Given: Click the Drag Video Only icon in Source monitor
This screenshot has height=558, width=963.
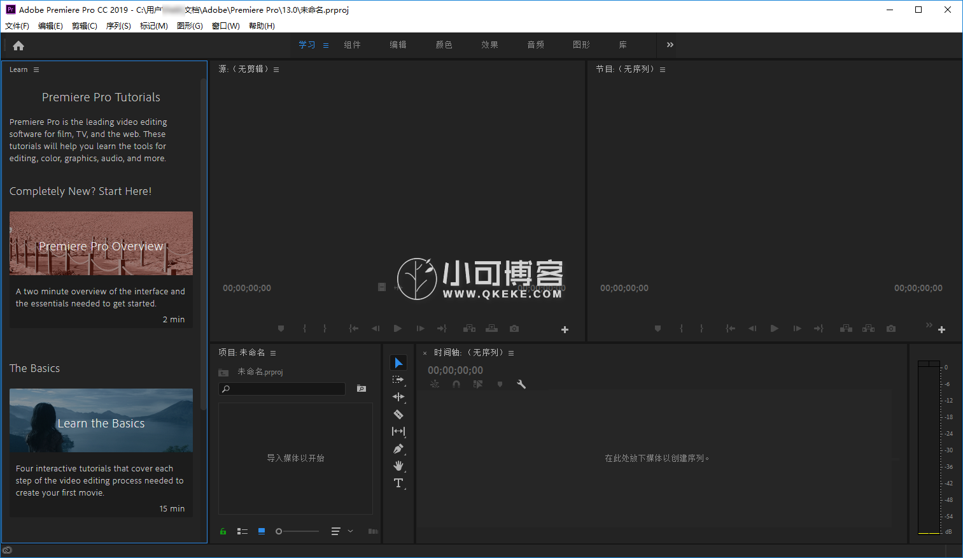Looking at the screenshot, I should (x=382, y=287).
